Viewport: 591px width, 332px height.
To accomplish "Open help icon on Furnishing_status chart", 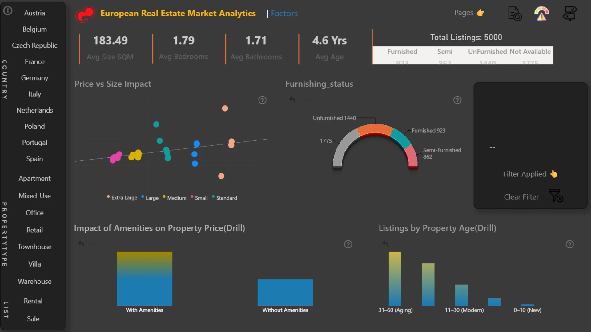I will coord(457,100).
